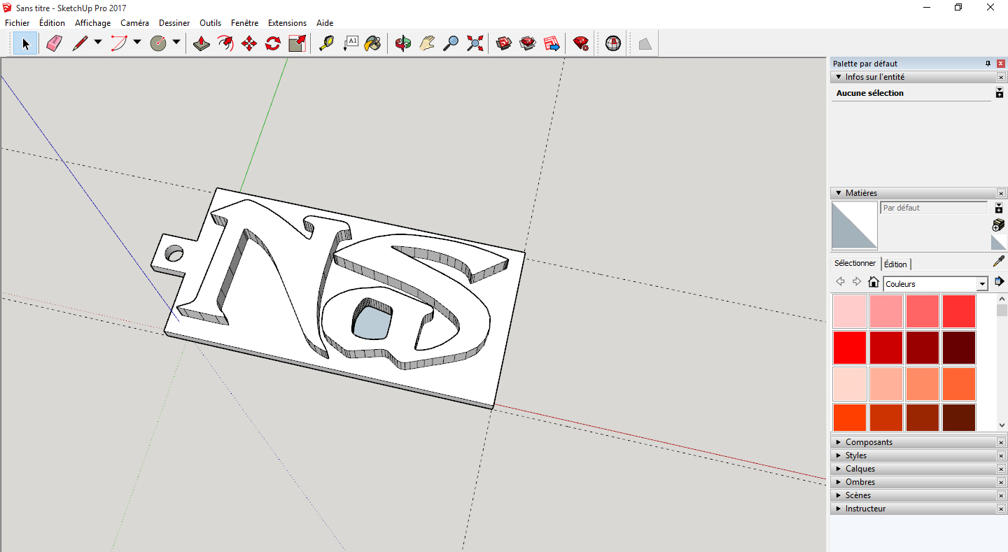This screenshot has height=552, width=1008.
Task: Open the Dessiner menu
Action: pos(174,23)
